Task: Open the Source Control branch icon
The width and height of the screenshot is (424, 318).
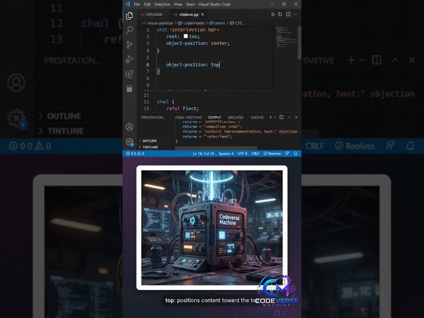Action: coord(129,44)
